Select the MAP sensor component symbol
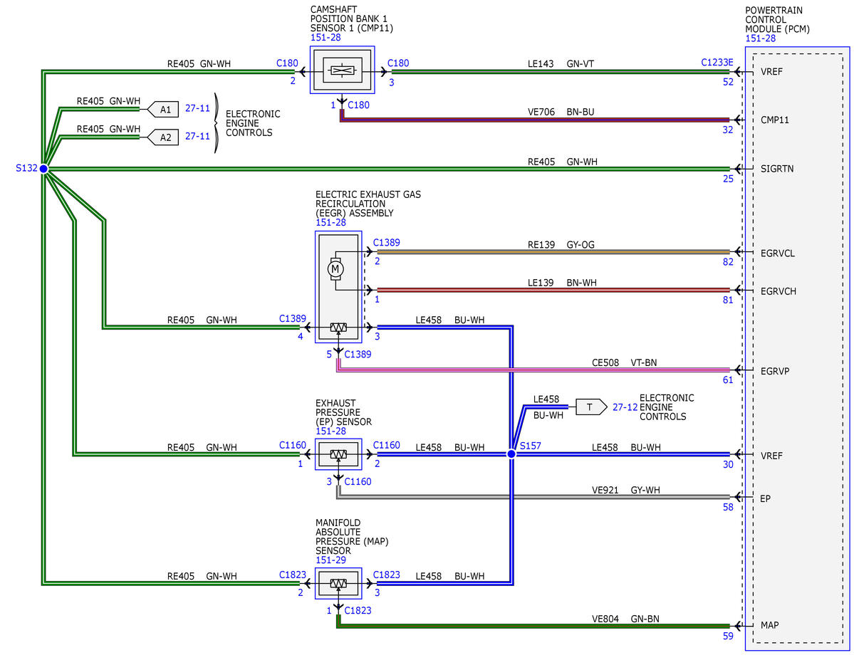 [x=338, y=583]
